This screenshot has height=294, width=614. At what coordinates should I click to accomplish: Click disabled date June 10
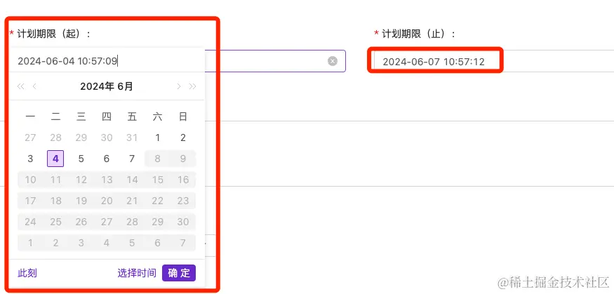(x=30, y=180)
